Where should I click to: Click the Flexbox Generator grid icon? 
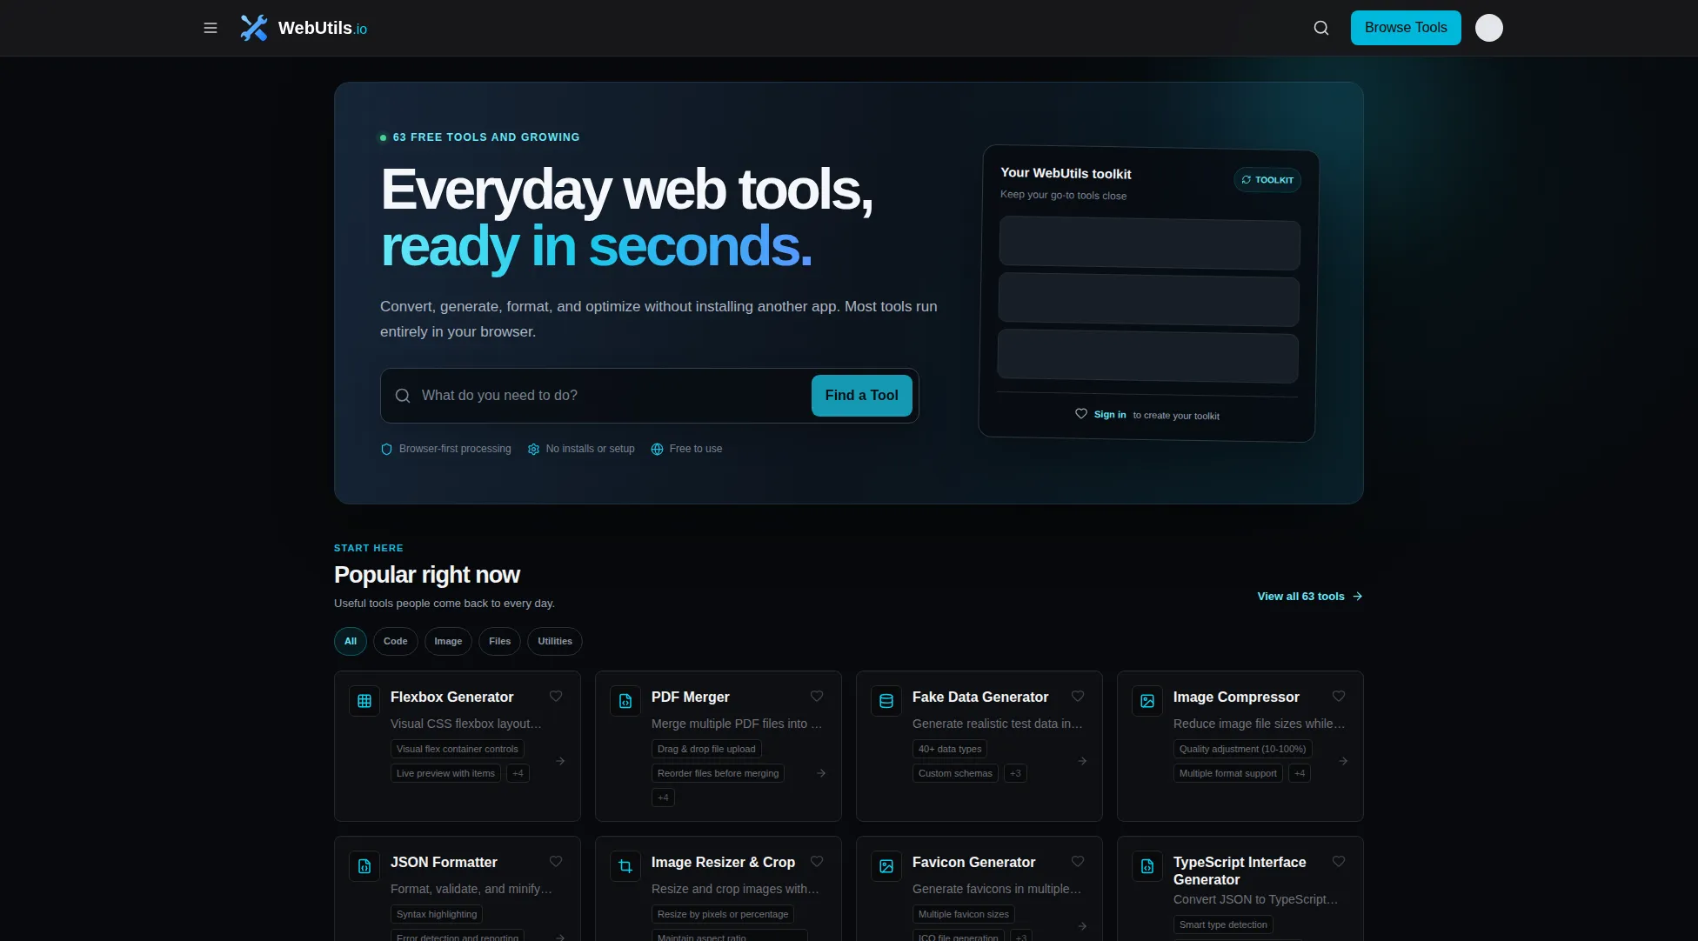point(364,701)
